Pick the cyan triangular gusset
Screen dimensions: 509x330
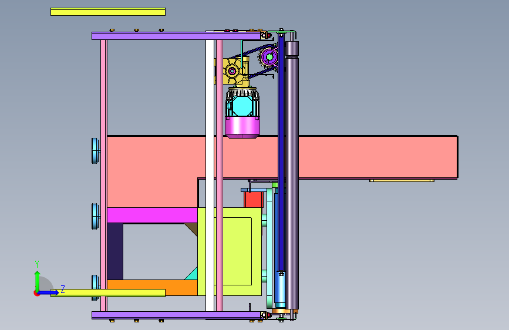point(193,275)
